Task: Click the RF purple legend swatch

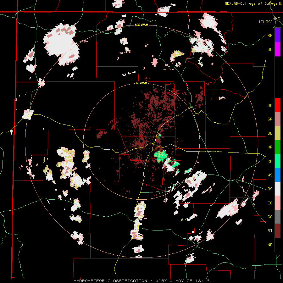Action: [x=278, y=35]
